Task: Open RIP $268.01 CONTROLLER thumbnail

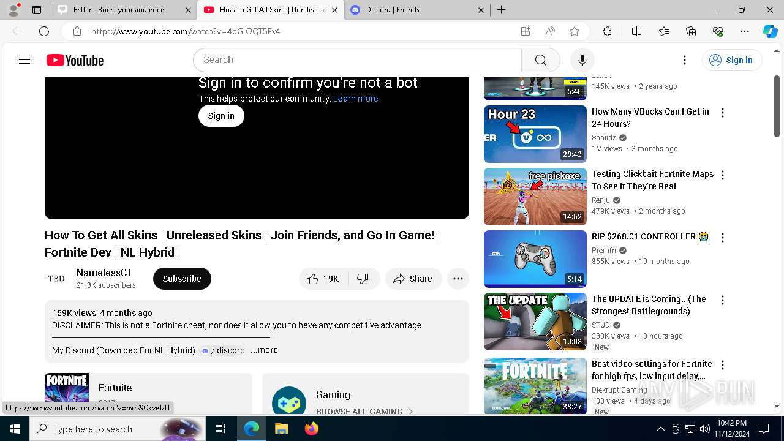Action: pos(535,259)
